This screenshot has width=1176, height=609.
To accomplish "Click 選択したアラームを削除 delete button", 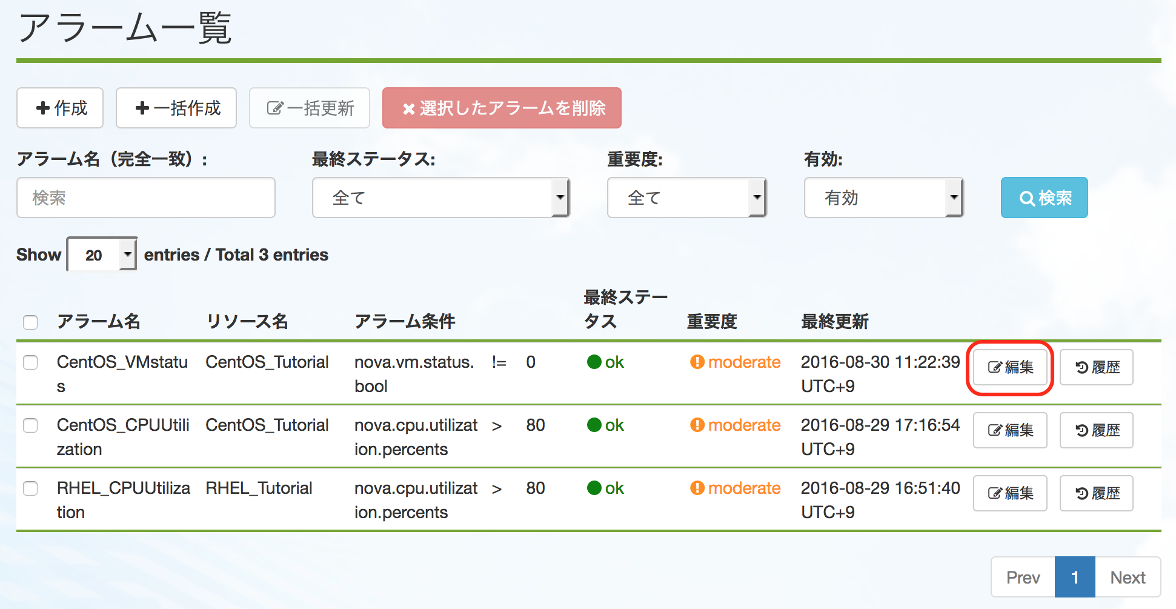I will tap(502, 108).
